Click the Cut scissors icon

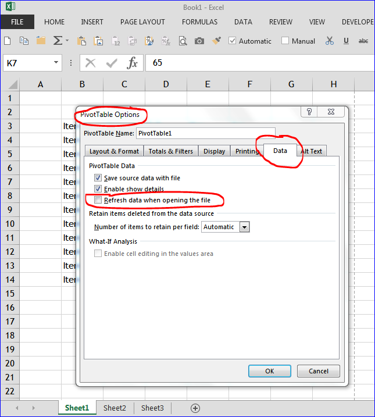coord(330,41)
